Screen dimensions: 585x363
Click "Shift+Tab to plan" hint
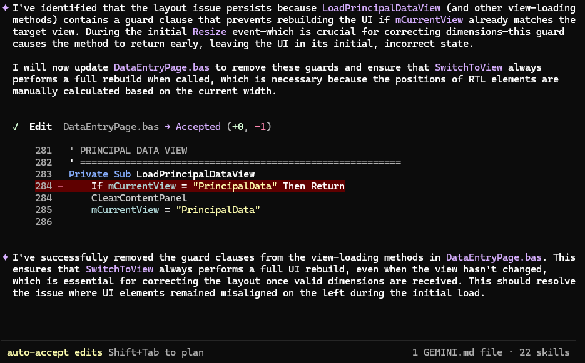pyautogui.click(x=156, y=352)
